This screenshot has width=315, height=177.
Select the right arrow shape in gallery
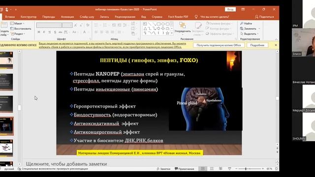(x=158, y=29)
